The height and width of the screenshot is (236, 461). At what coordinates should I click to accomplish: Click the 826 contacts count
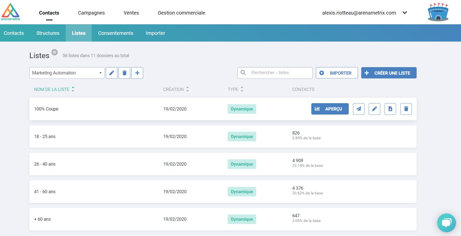[x=296, y=133]
